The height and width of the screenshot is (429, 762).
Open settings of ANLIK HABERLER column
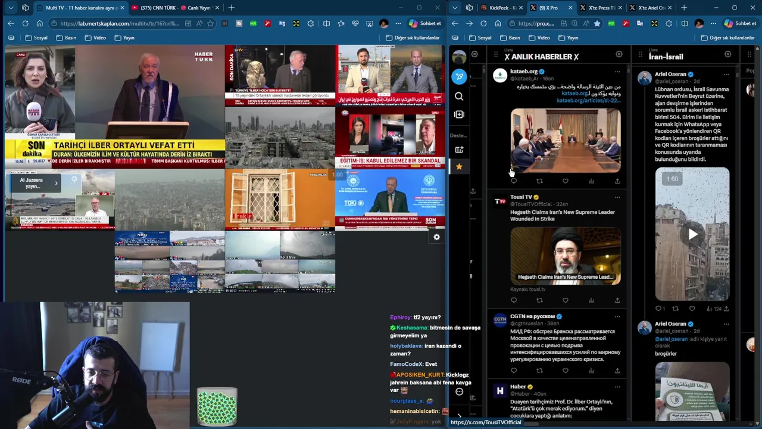point(619,54)
